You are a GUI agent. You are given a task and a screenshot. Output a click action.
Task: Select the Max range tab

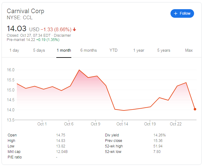pos(189,50)
